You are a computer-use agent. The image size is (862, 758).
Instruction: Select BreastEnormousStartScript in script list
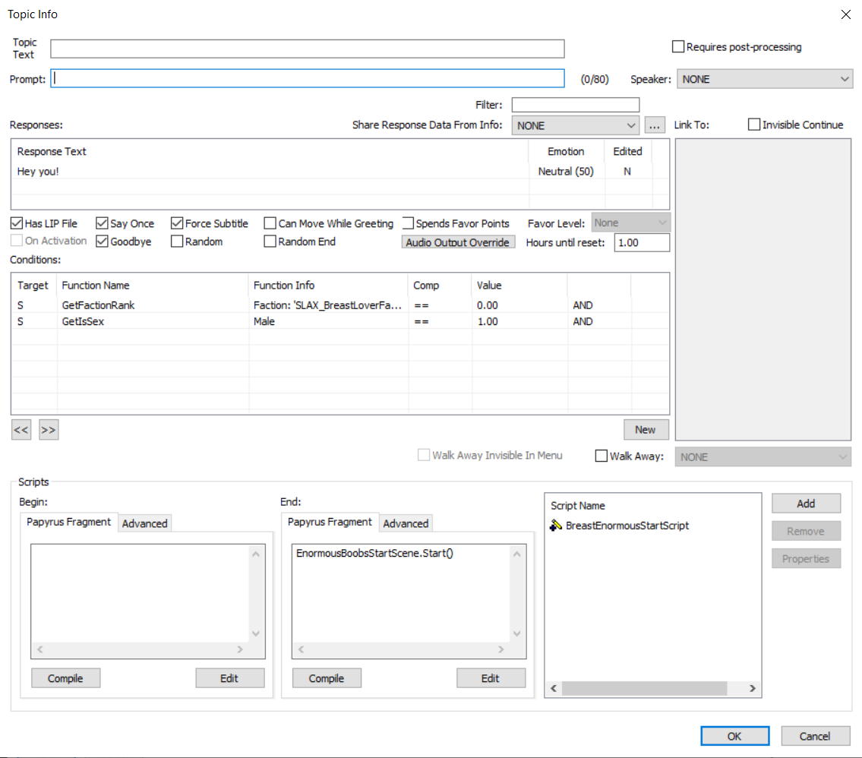click(x=627, y=526)
